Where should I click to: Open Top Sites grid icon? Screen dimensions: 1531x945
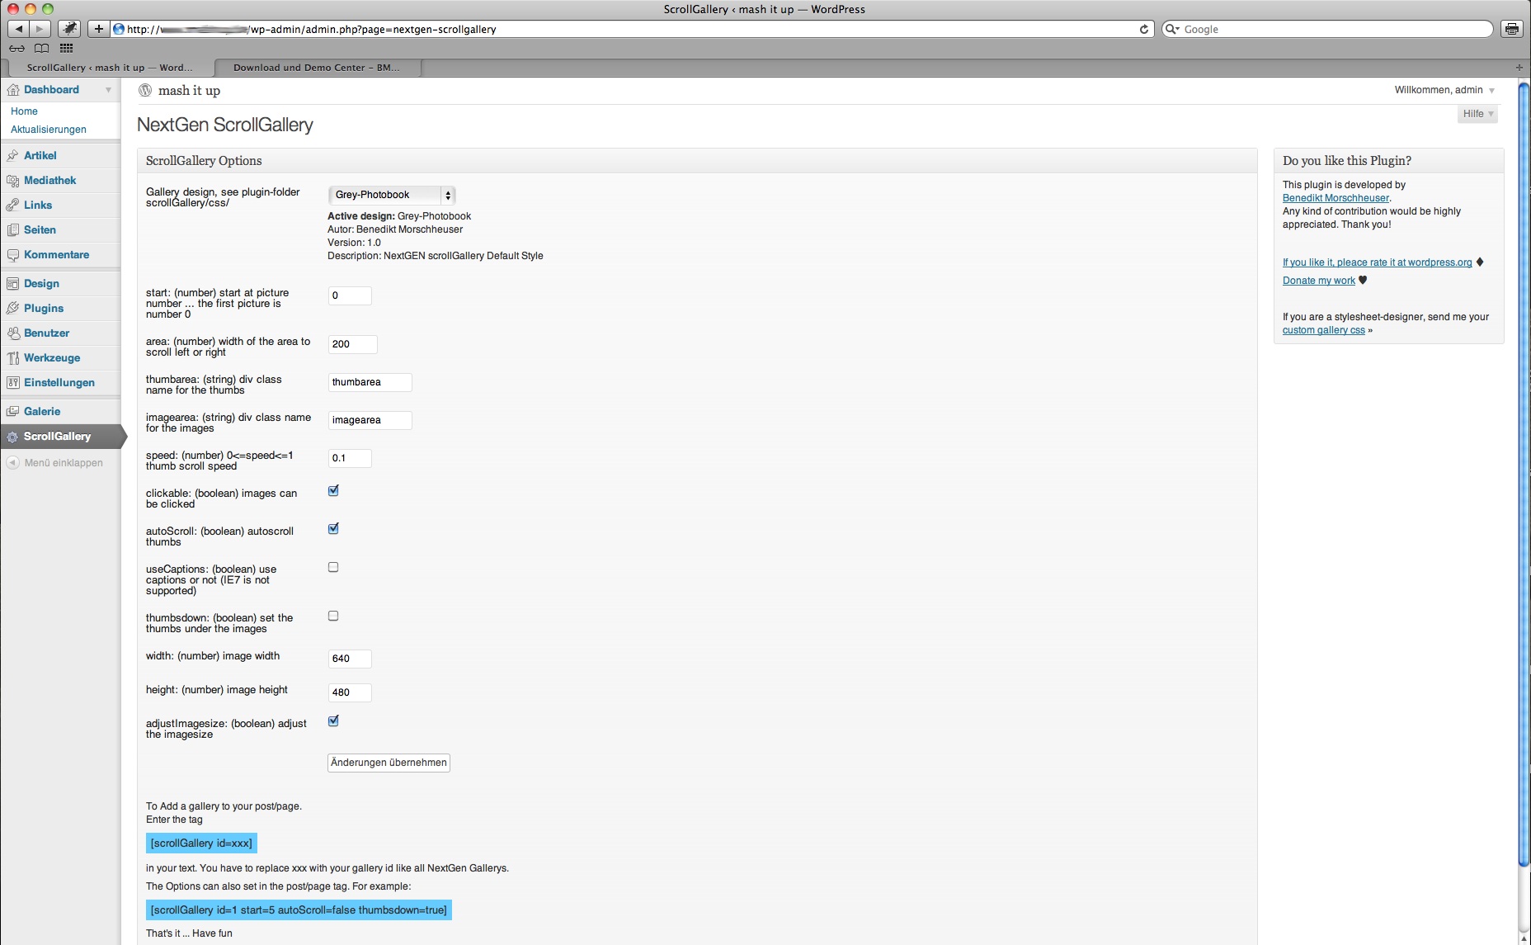[x=67, y=48]
